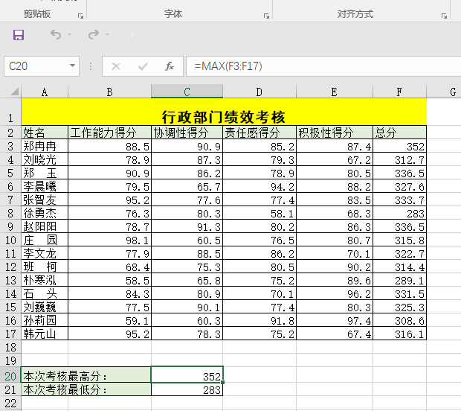This screenshot has width=461, height=411.
Task: Undo the last action
Action: click(x=56, y=35)
